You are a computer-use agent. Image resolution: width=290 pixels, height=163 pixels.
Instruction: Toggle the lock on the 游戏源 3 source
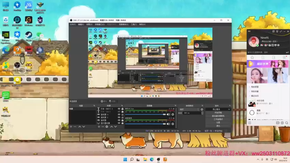123,114
